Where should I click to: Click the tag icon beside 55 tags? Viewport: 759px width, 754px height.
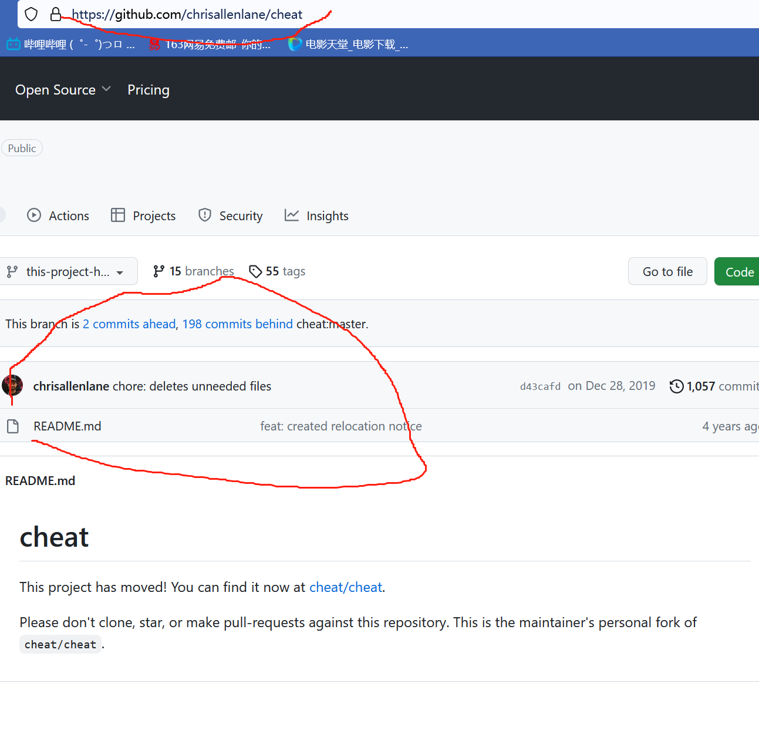[255, 271]
